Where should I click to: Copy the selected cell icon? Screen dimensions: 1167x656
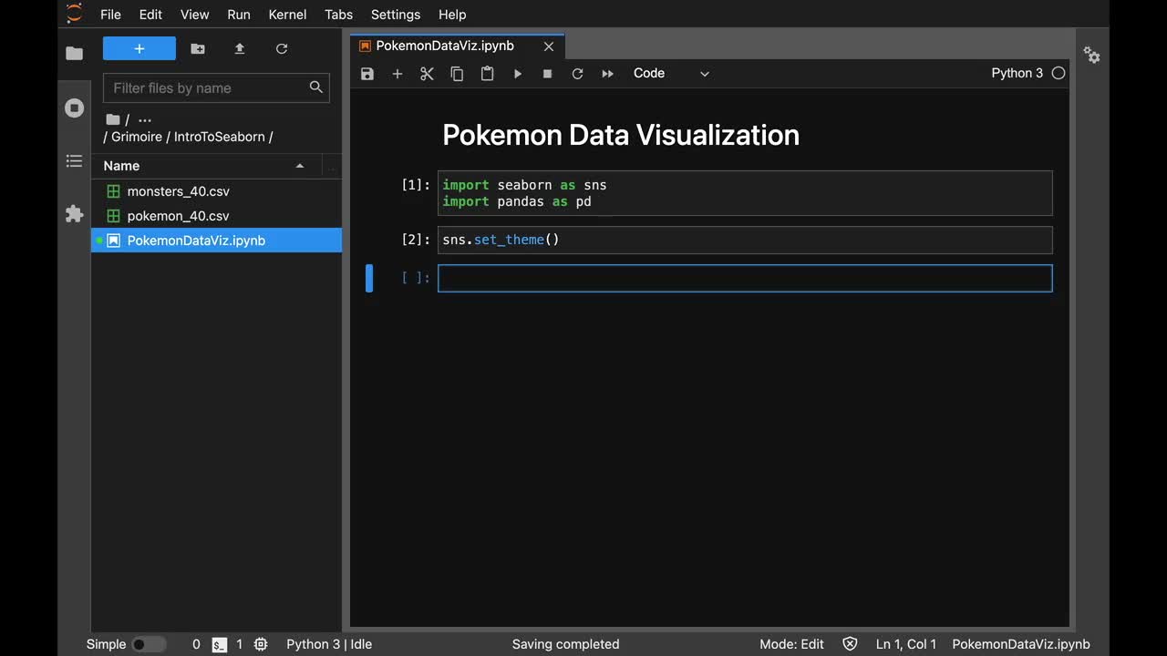tap(457, 74)
